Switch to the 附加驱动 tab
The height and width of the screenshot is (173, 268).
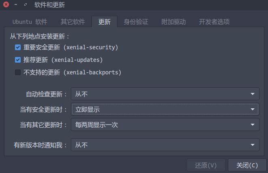[174, 22]
